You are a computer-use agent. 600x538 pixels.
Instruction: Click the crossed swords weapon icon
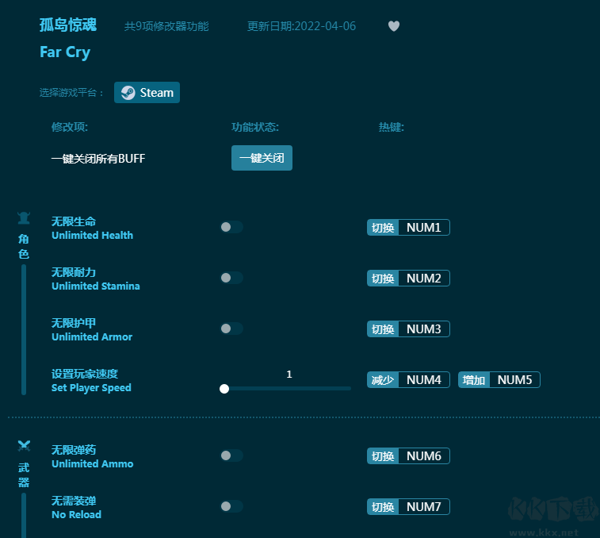click(x=24, y=446)
